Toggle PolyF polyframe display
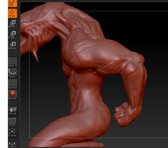This screenshot has height=148, width=168. pyautogui.click(x=13, y=121)
